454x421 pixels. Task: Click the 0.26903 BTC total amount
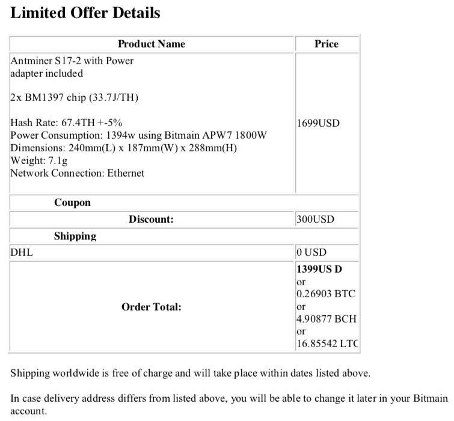coord(326,294)
